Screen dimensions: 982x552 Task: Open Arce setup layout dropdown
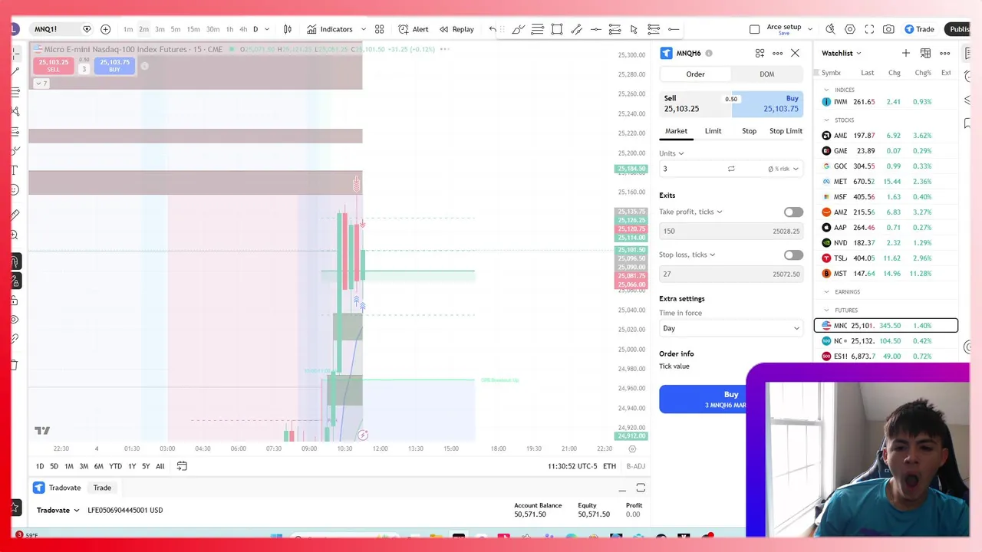809,29
